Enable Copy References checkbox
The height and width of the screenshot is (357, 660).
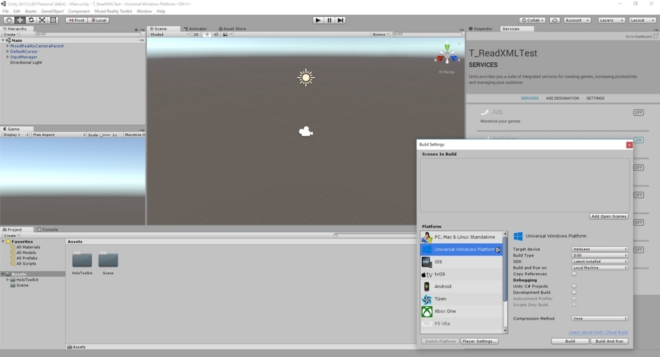pos(574,274)
